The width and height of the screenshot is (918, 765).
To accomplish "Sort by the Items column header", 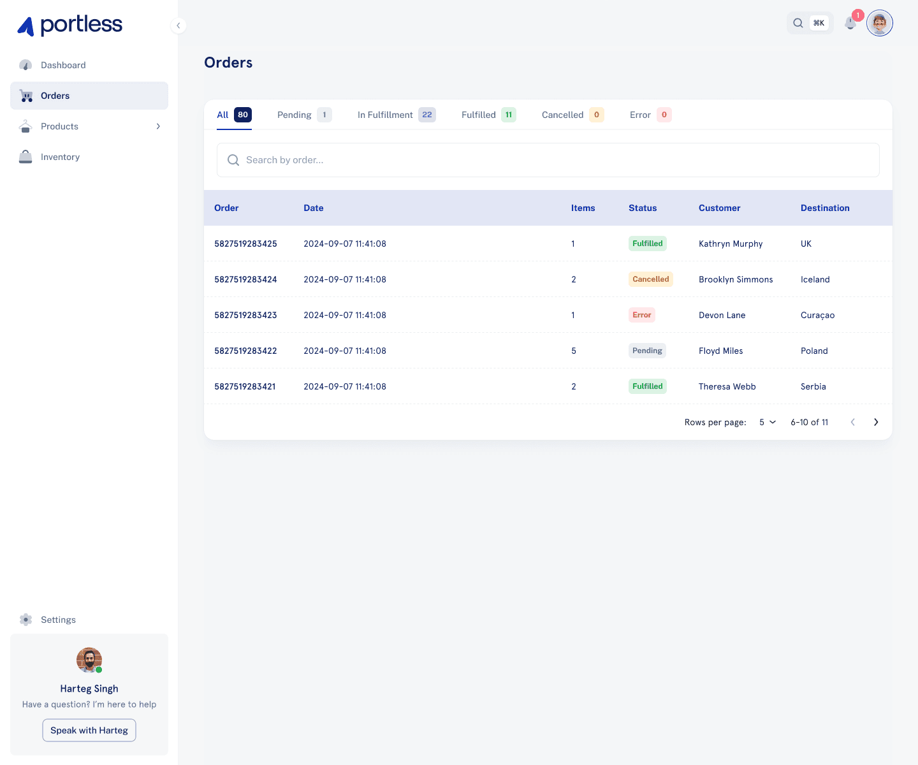I will click(583, 208).
